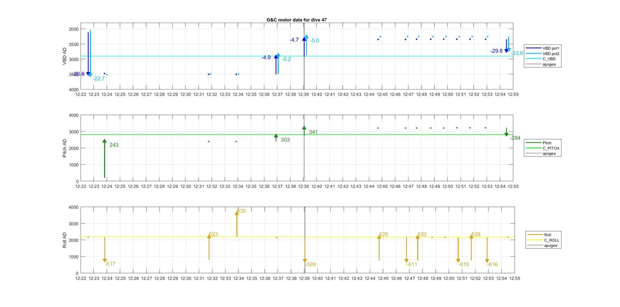
Task: Click the '-284' pitch value label
Action: pos(515,138)
